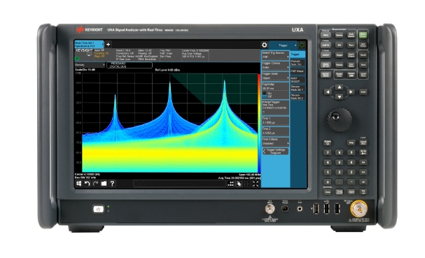Click the Time 1 value field
425x258 pixels.
(x=275, y=121)
